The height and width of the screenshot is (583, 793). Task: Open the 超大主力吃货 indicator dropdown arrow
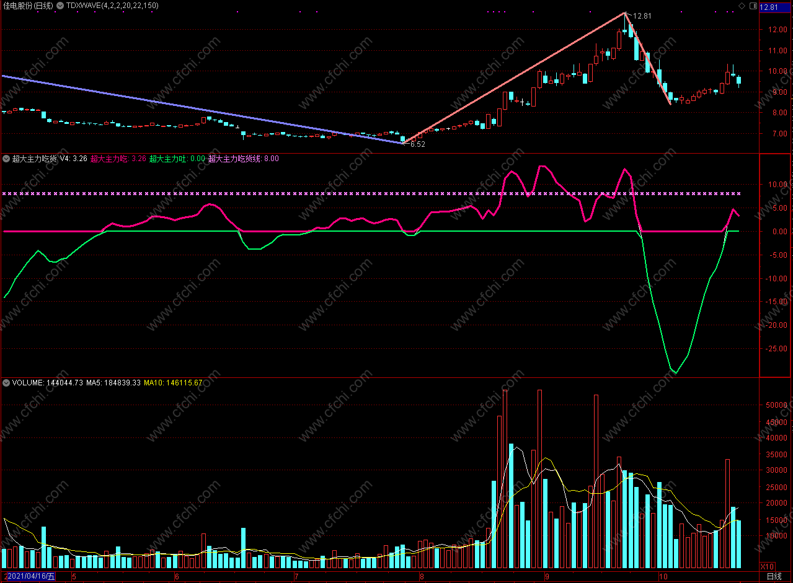6,159
